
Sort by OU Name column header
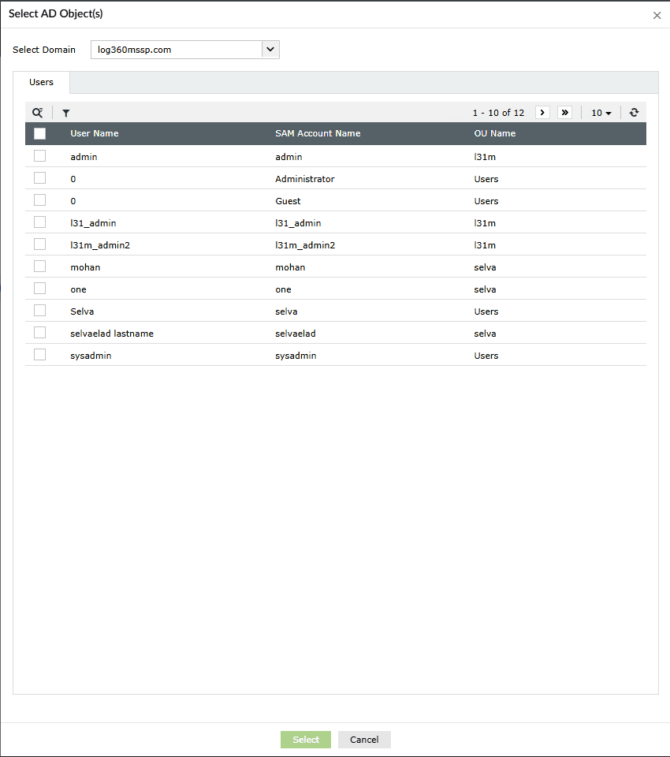[x=494, y=133]
